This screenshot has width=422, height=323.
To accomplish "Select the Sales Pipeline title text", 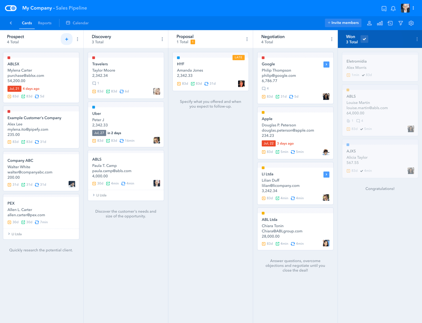I will tap(71, 8).
